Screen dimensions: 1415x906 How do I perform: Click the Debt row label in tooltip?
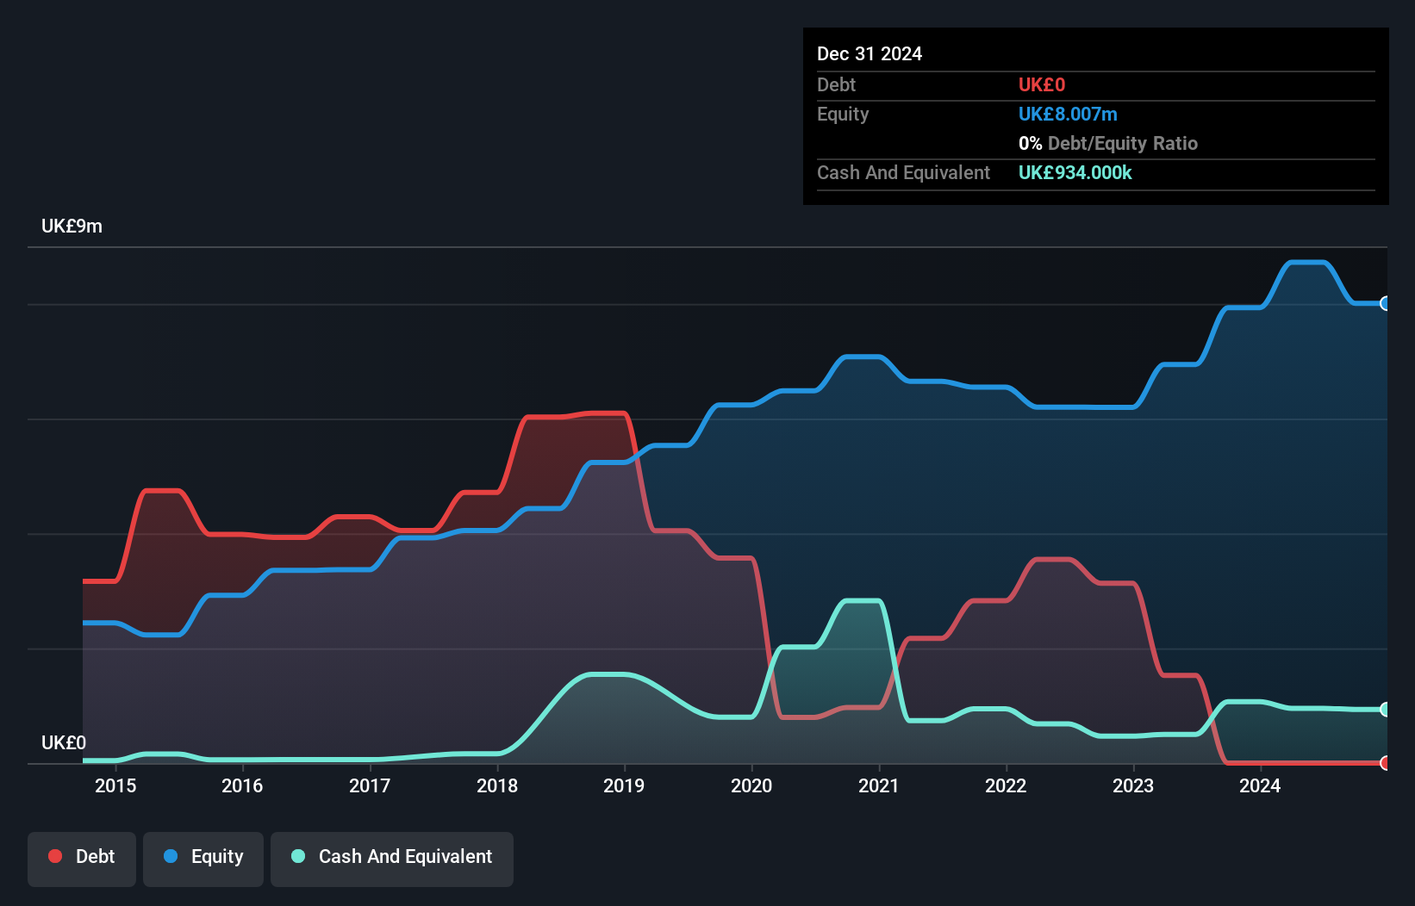[836, 84]
